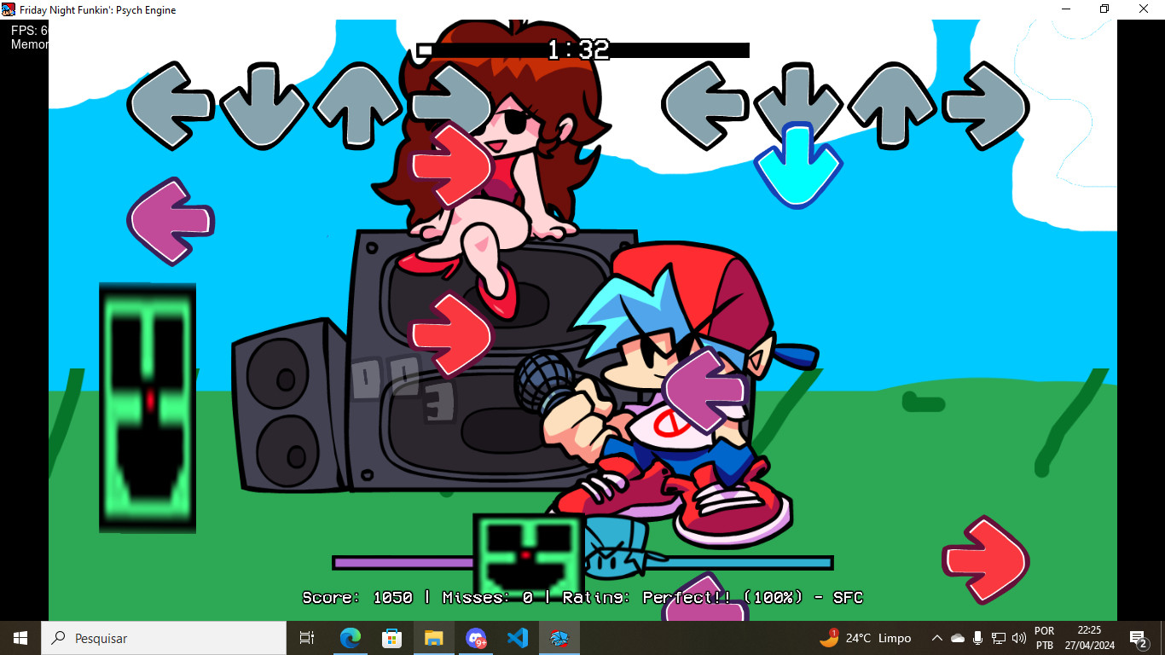Click the player's gray left arrow receptor
The image size is (1165, 655).
pos(705,106)
